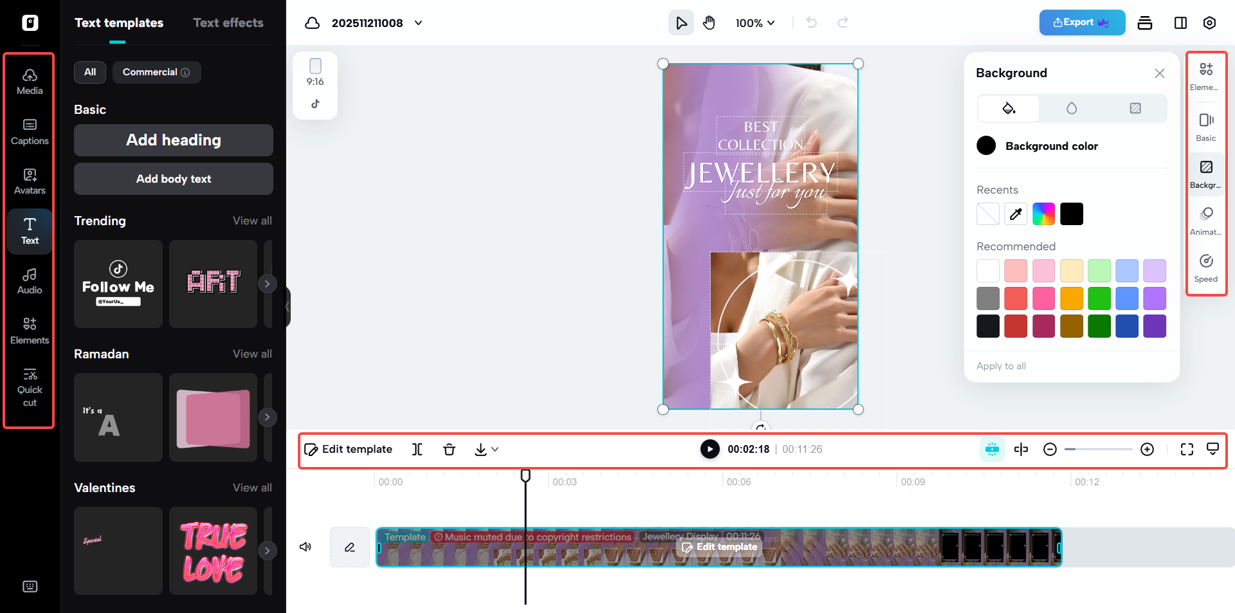Screen dimensions: 1235x613
Task: Delete the selected template clip
Action: coord(449,449)
